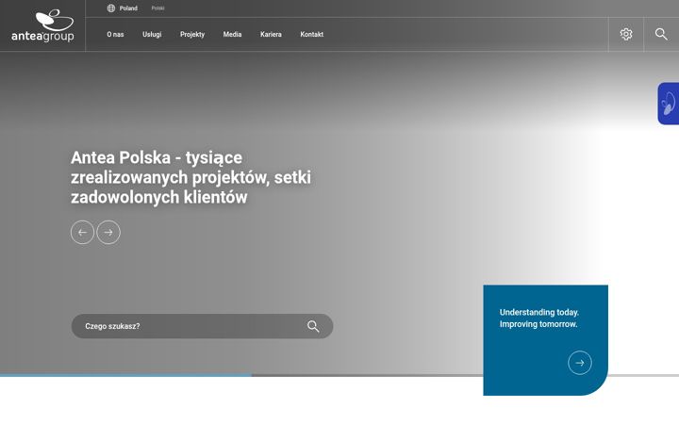
Task: Open the O nas menu
Action: [115, 34]
